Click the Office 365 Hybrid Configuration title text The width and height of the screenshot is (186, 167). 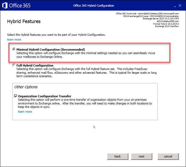point(94,6)
